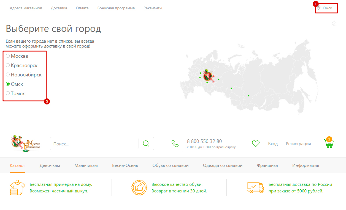
Task: Open the shopping cart icon
Action: [329, 143]
